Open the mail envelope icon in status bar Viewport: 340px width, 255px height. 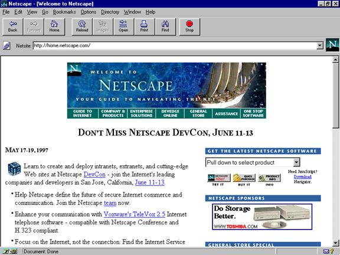pyautogui.click(x=326, y=251)
